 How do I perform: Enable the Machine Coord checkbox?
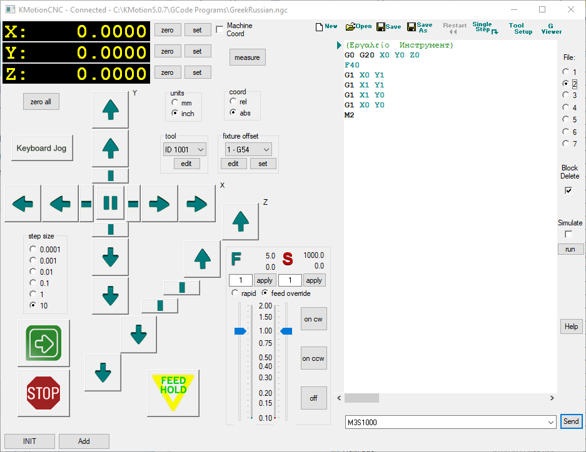pos(220,29)
